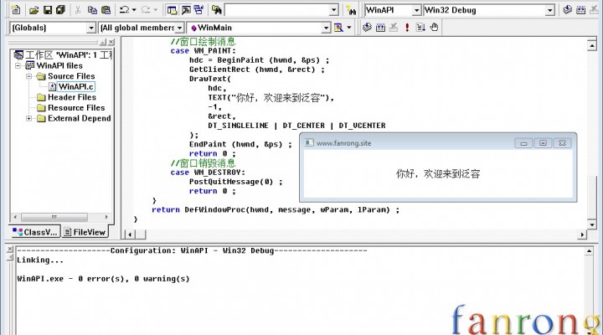Expand the External Dependencies folder node
603x335 pixels.
[29, 118]
